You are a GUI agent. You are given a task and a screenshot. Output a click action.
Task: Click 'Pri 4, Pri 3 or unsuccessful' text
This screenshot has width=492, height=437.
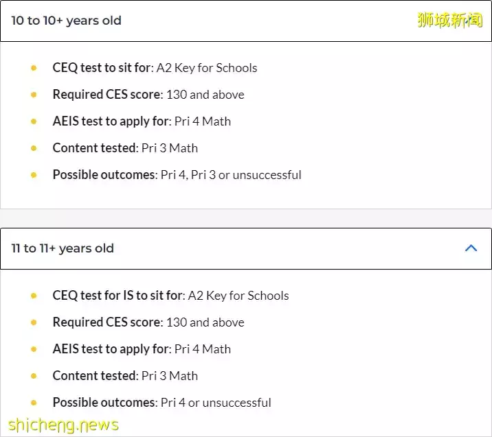(231, 175)
